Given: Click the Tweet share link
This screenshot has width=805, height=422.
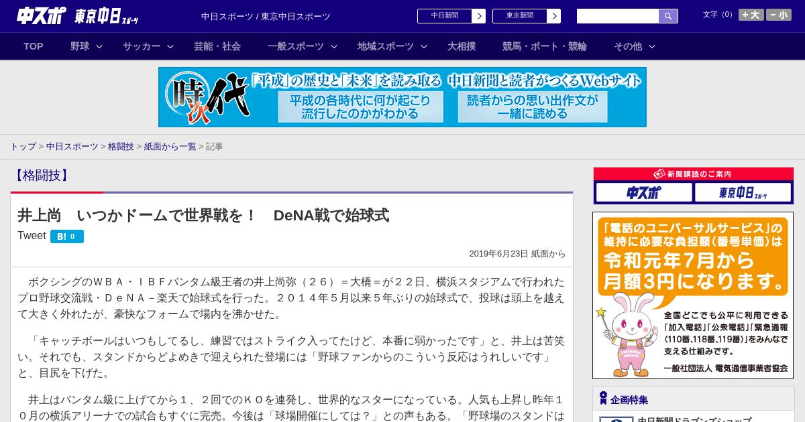Looking at the screenshot, I should (x=32, y=236).
